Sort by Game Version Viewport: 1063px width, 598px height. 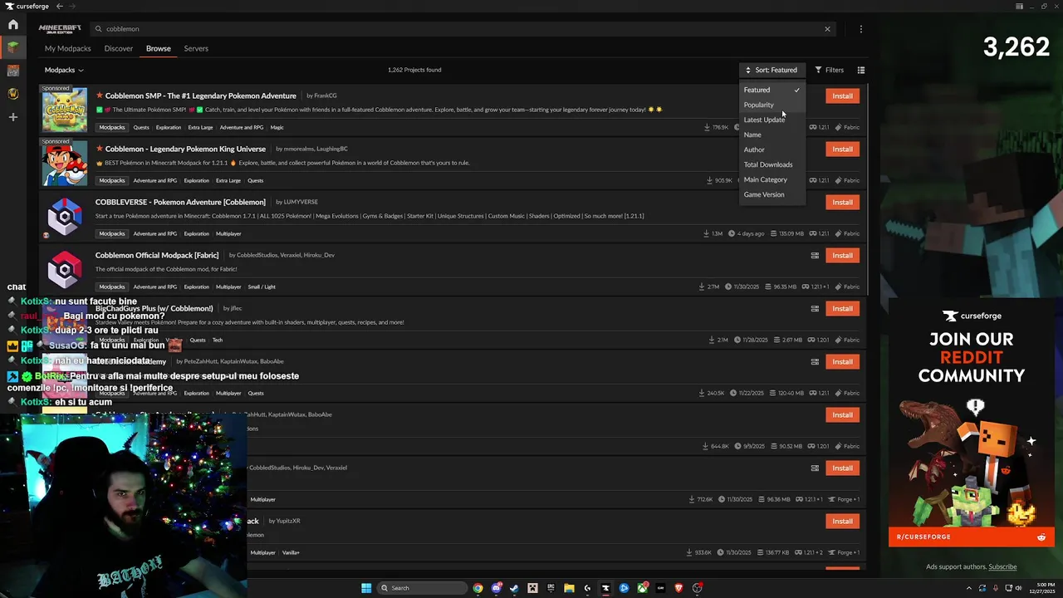pos(772,194)
